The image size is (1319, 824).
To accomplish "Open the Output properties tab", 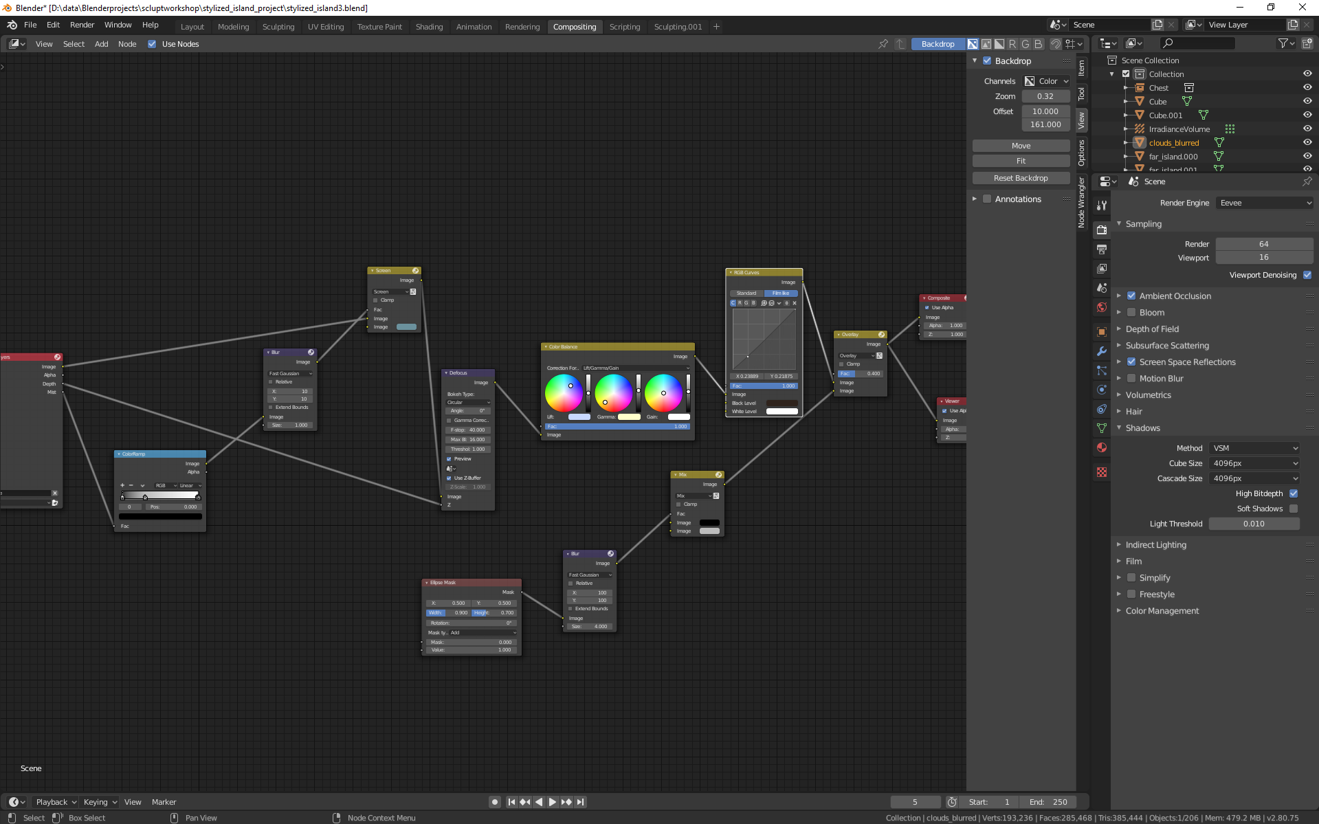I will 1102,249.
